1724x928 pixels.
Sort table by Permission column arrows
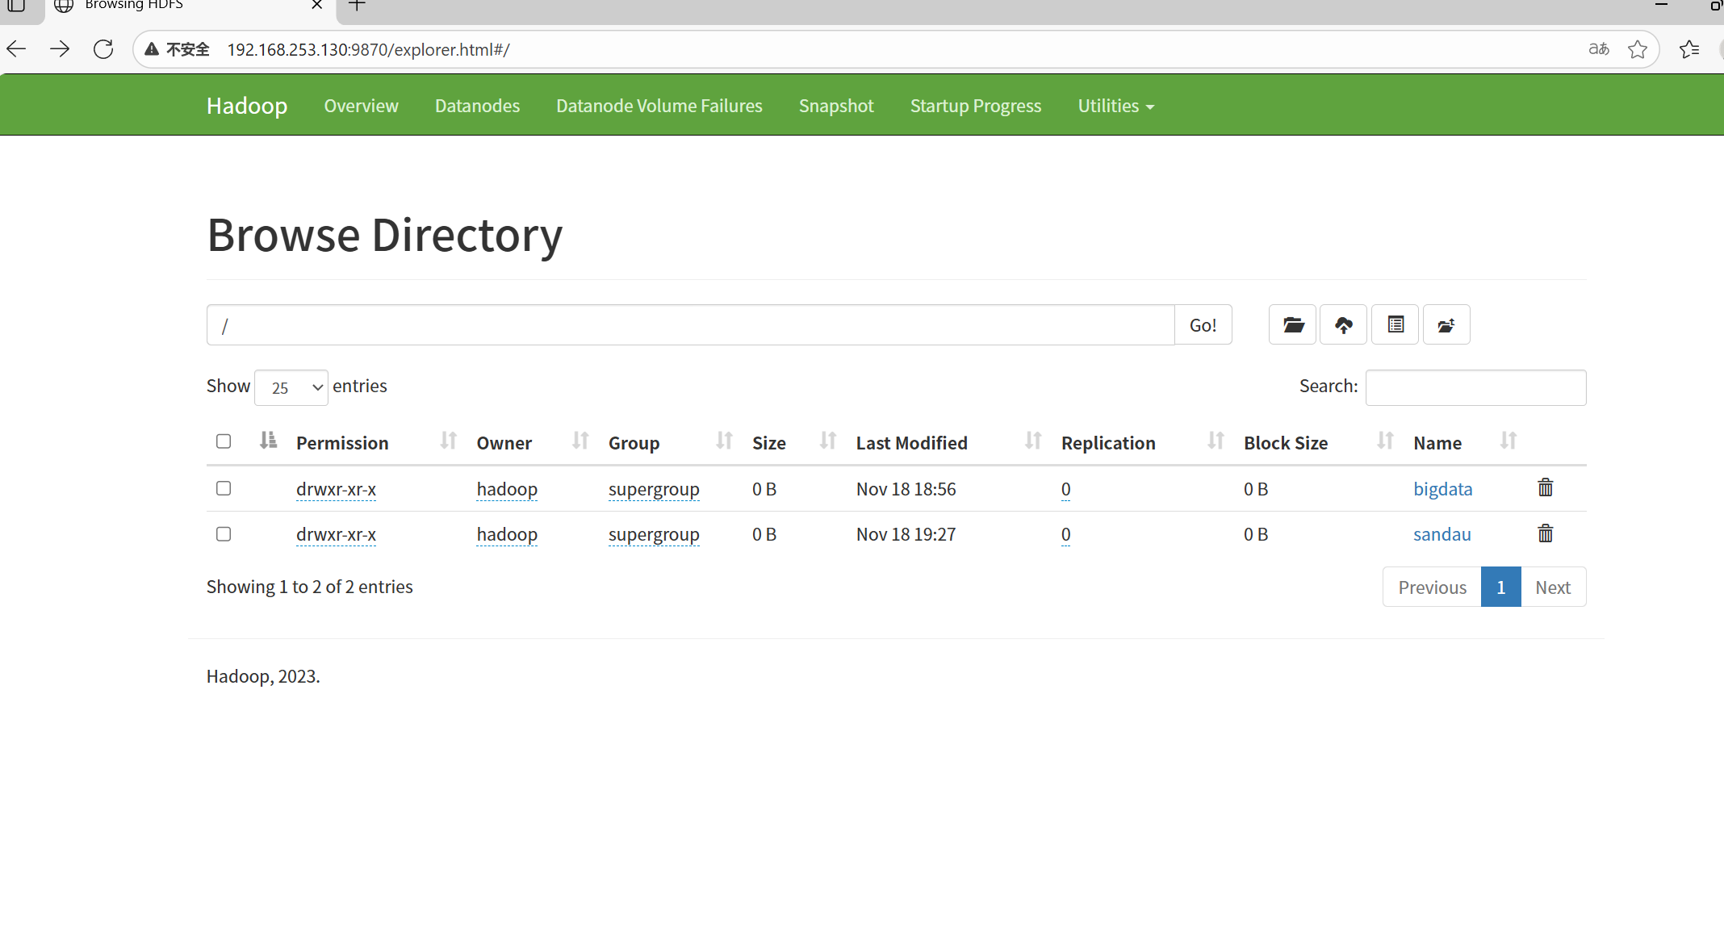tap(448, 441)
